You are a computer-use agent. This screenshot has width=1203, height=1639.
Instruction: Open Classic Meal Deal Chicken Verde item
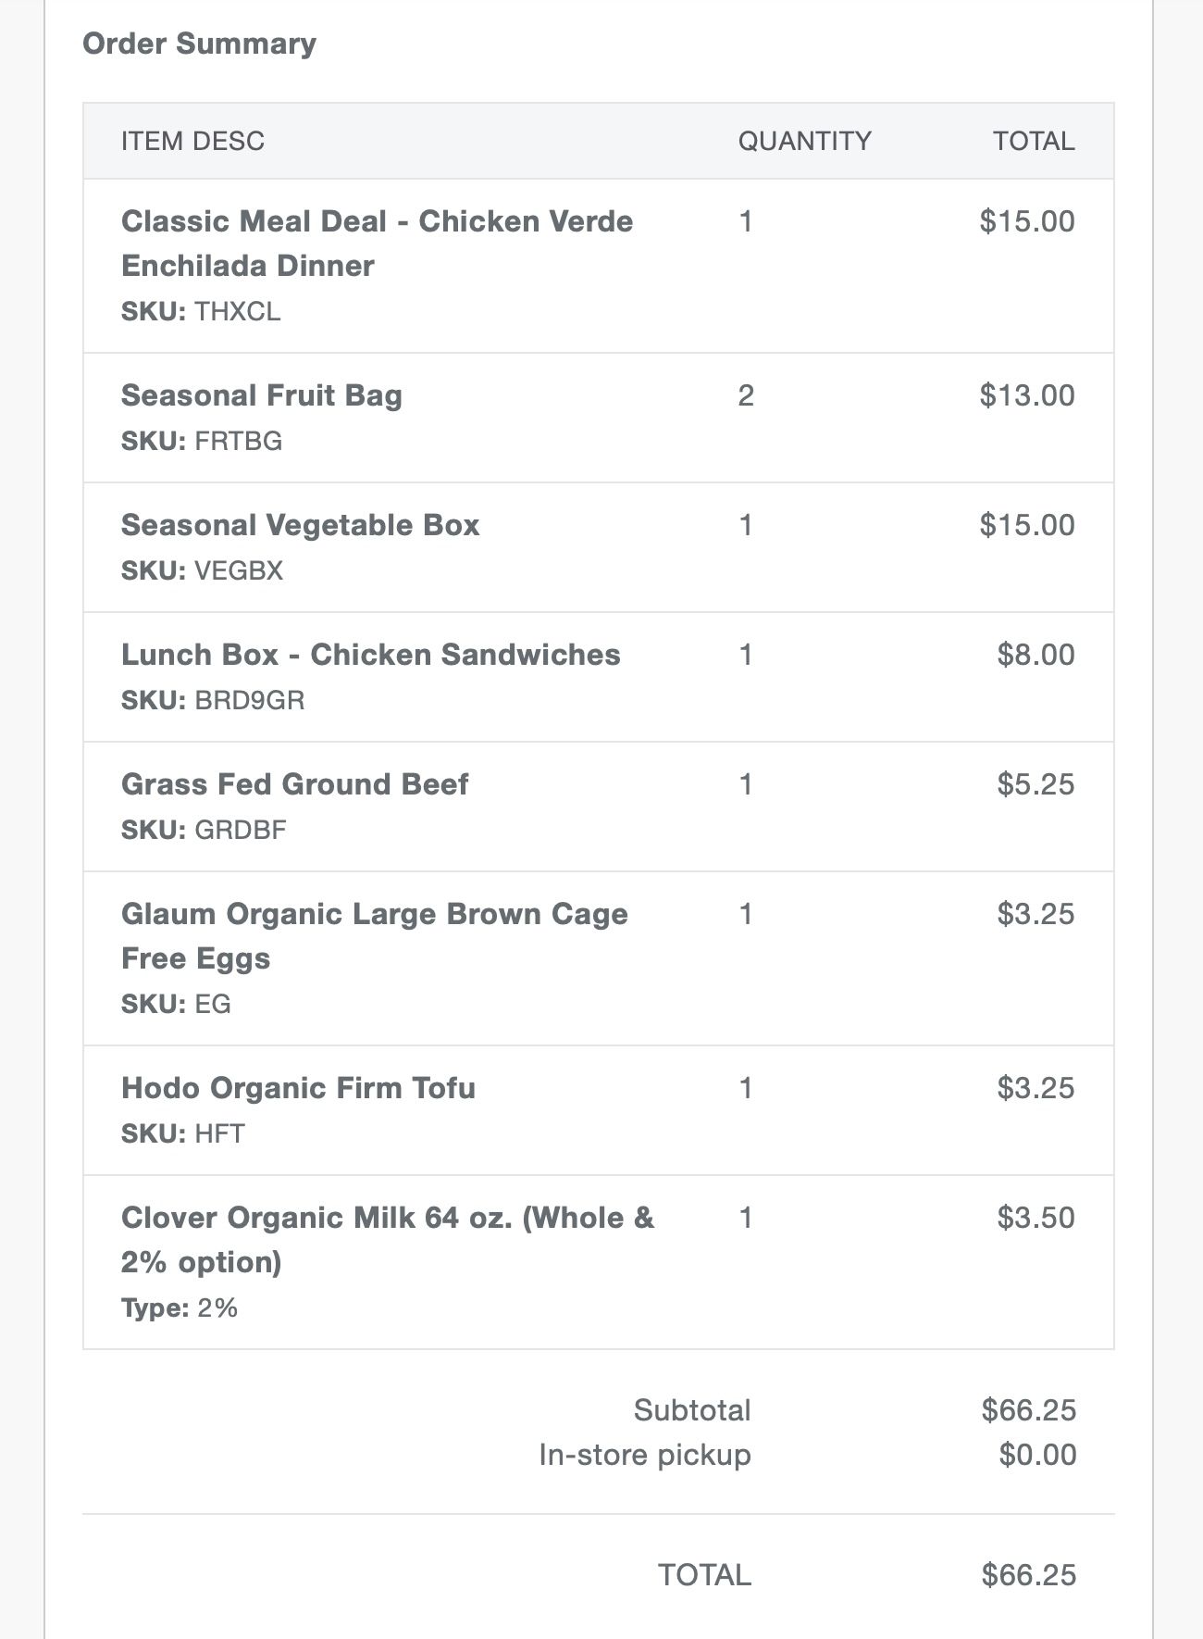(377, 244)
